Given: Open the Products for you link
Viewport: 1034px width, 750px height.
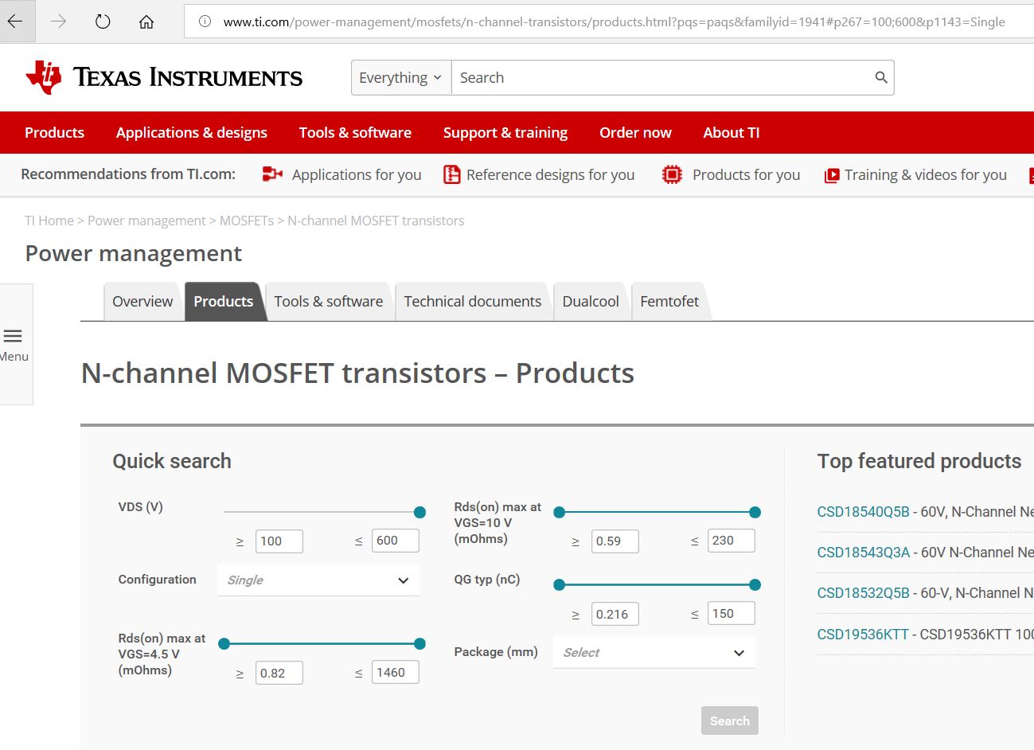Looking at the screenshot, I should pos(747,174).
